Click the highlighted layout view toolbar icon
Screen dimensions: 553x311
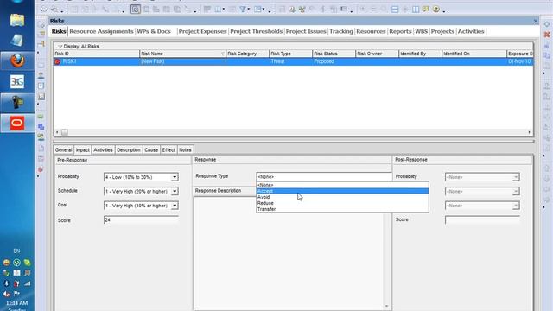[x=136, y=10]
